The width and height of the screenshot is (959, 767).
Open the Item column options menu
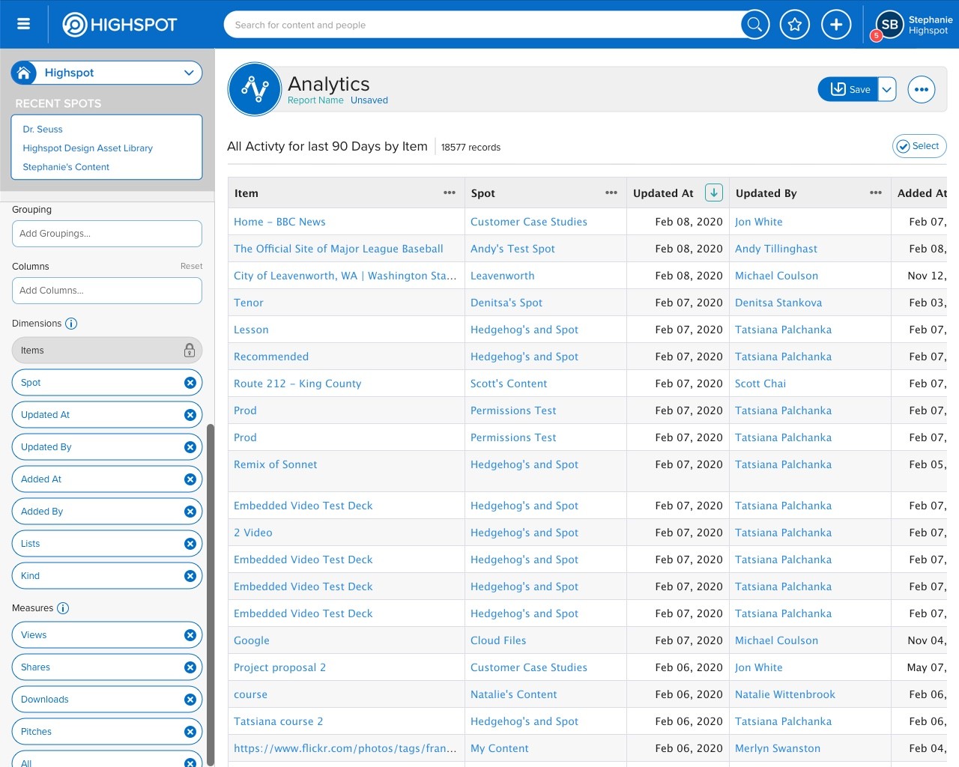450,192
